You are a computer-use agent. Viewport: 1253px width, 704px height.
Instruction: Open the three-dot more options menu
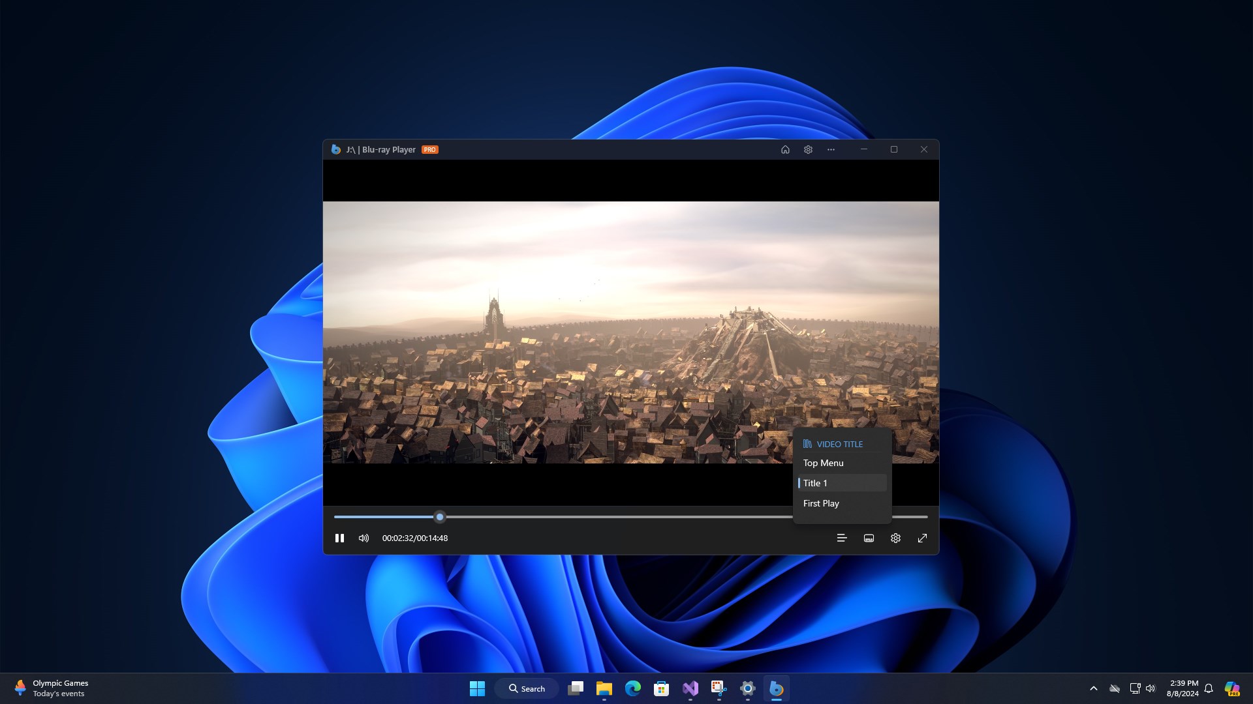click(x=831, y=149)
